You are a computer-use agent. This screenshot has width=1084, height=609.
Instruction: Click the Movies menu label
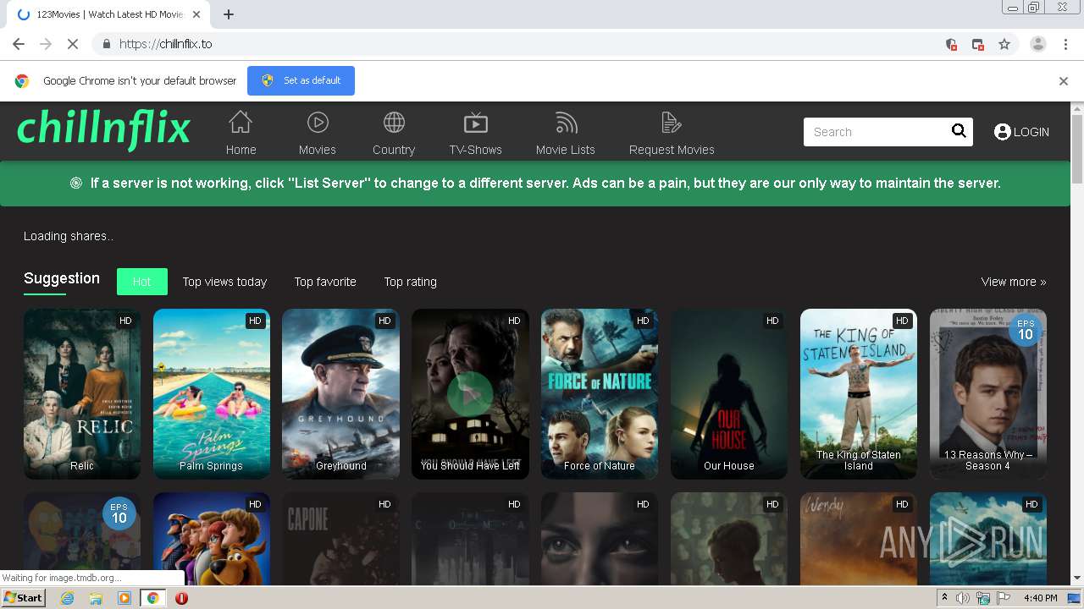pos(318,150)
